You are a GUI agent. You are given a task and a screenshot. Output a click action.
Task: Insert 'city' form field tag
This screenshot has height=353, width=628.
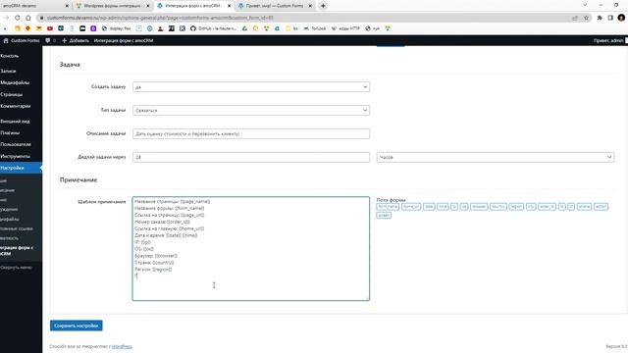point(531,207)
